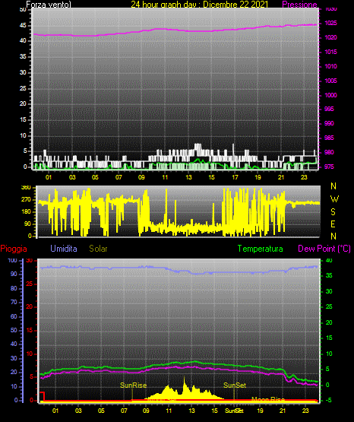Select the Solar legend label

[x=98, y=249]
